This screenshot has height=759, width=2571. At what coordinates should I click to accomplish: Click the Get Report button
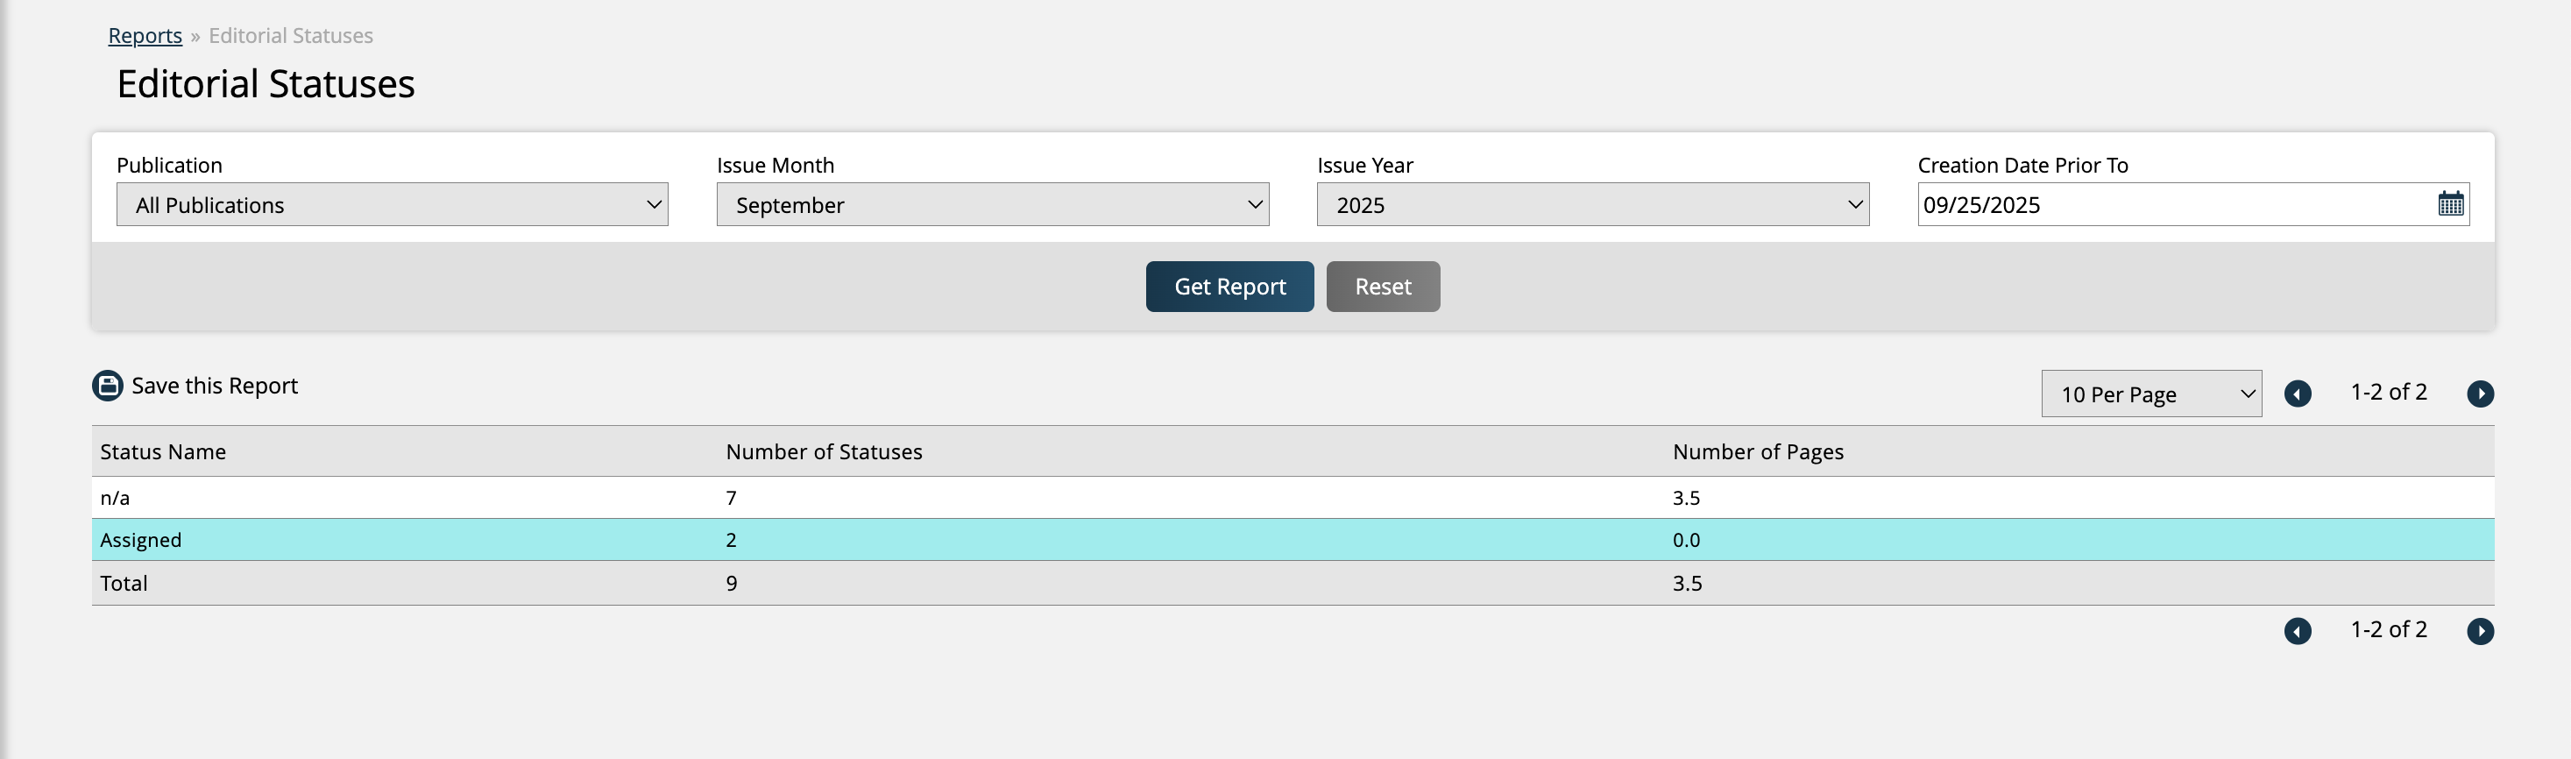click(x=1229, y=287)
